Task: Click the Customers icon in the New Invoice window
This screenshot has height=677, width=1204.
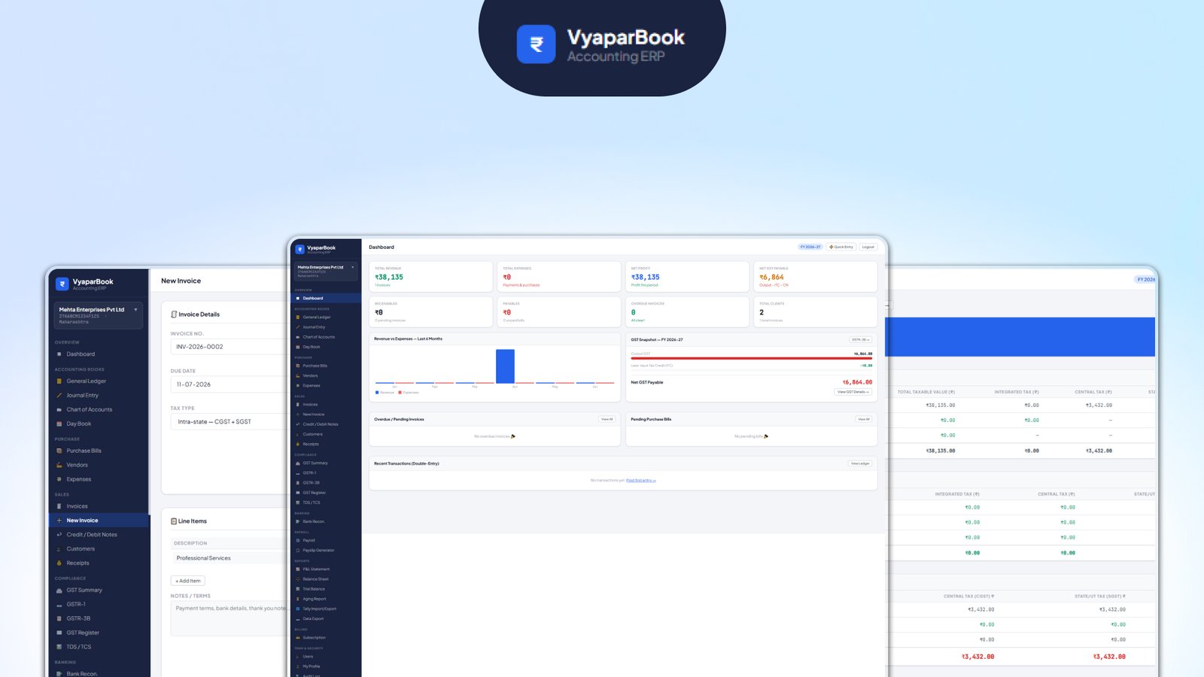Action: point(59,549)
